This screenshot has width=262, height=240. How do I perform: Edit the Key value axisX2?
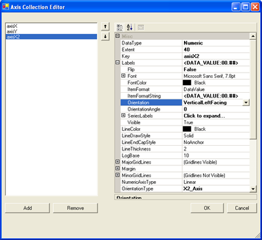216,56
